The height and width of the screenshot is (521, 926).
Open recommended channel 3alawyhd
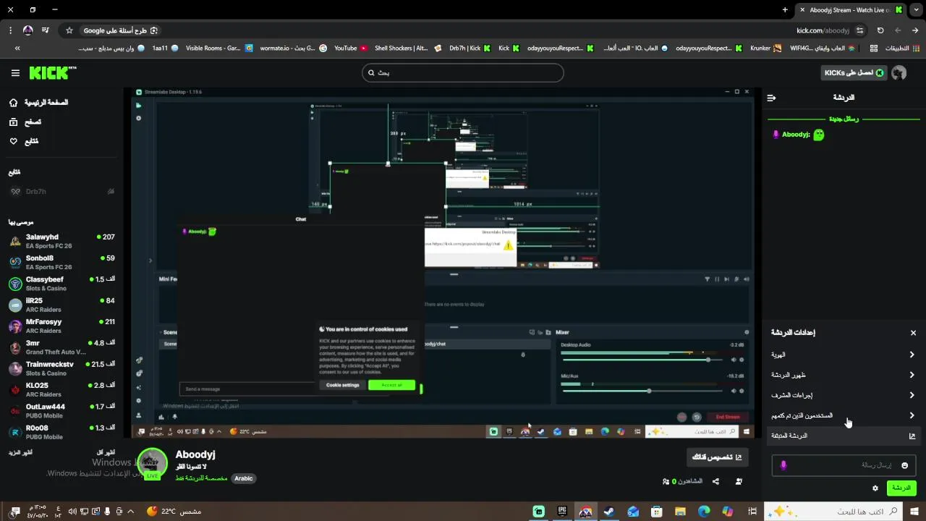[x=61, y=241]
